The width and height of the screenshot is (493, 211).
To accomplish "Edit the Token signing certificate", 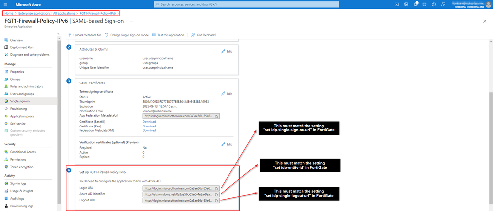I will (x=227, y=94).
